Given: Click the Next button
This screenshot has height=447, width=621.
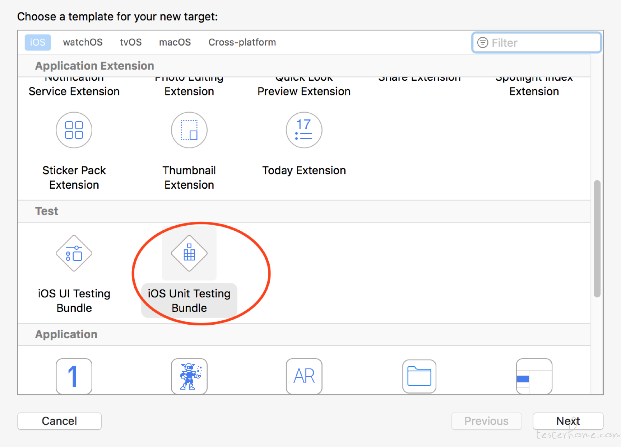Looking at the screenshot, I should pyautogui.click(x=568, y=421).
